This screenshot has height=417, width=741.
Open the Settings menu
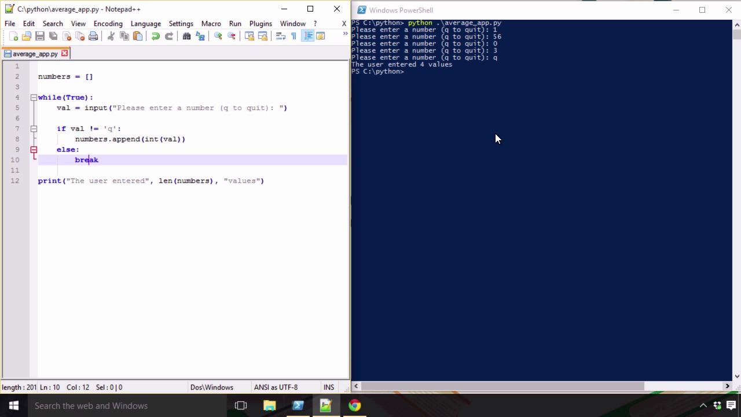[181, 24]
